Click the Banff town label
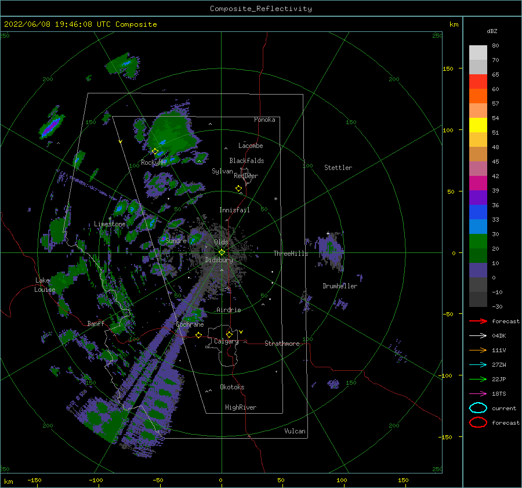This screenshot has width=522, height=488. pyautogui.click(x=96, y=323)
